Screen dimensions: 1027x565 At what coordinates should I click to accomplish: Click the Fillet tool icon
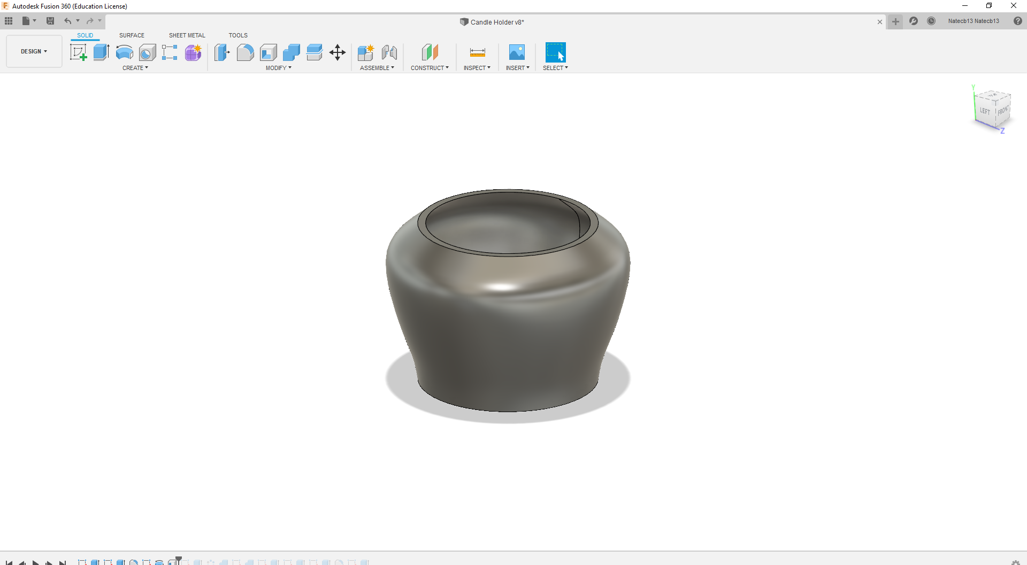tap(245, 52)
